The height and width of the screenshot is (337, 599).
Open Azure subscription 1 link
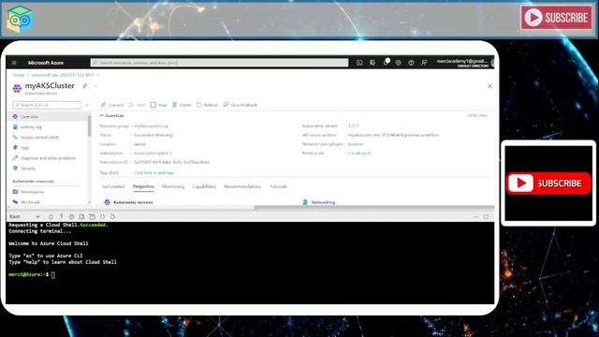click(153, 153)
